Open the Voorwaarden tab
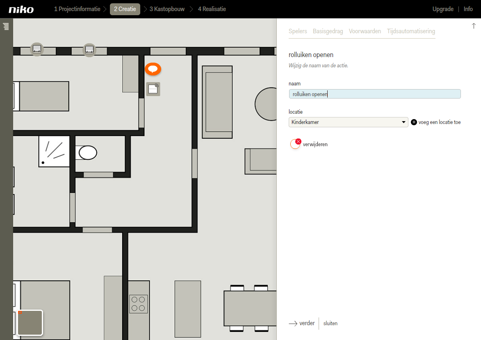This screenshot has height=340, width=481. (365, 31)
